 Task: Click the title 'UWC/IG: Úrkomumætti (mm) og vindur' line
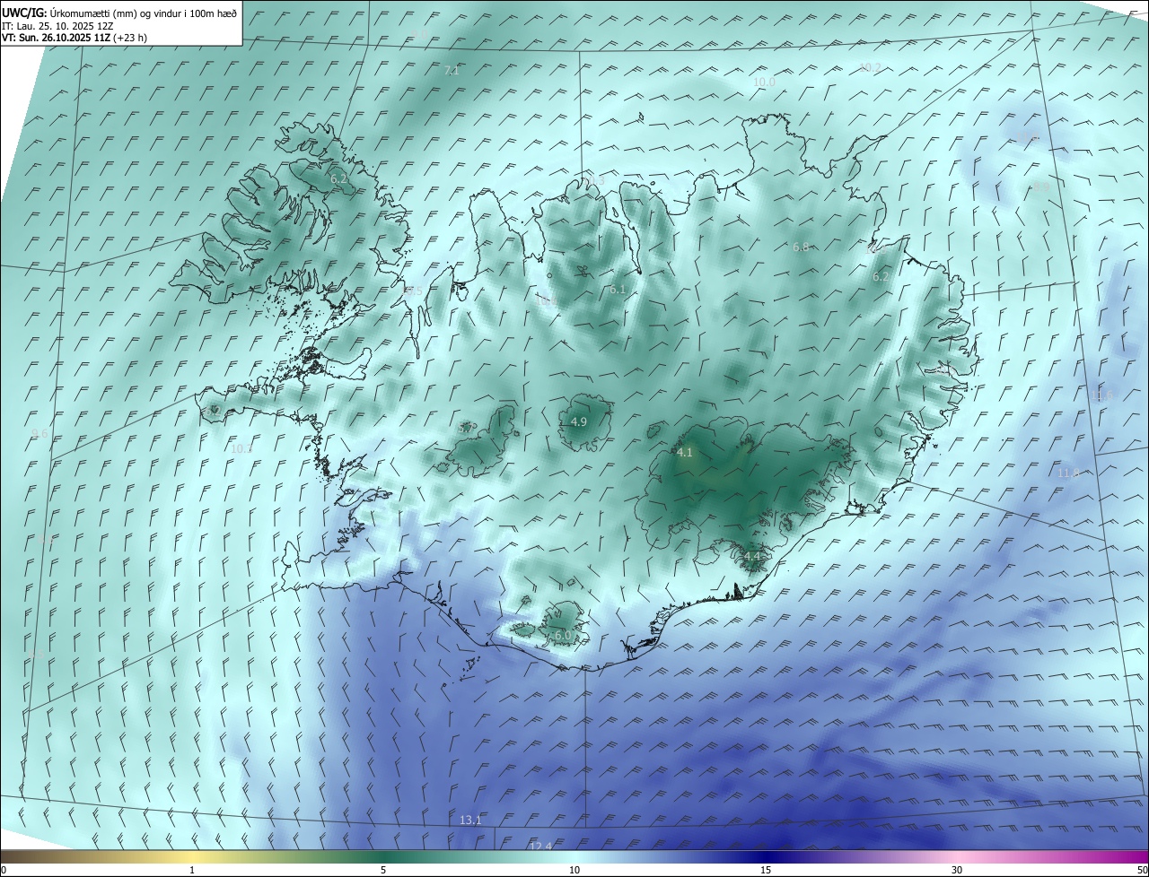(119, 13)
